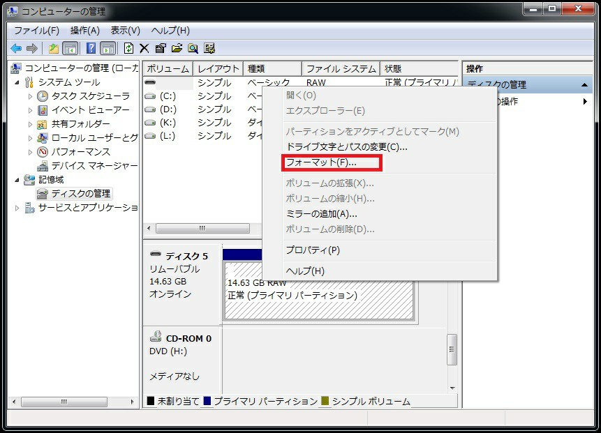
Task: Collapse the 記憶域 tree node
Action: [x=17, y=180]
